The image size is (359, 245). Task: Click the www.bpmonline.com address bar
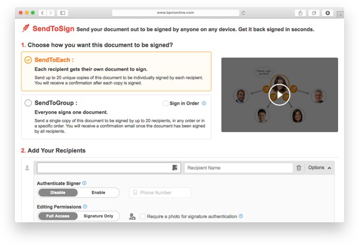click(x=176, y=13)
